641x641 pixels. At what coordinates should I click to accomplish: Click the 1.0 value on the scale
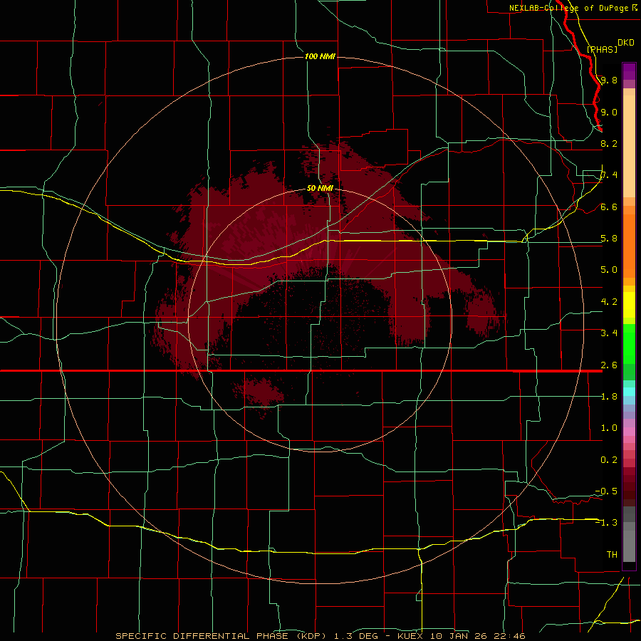(x=609, y=427)
